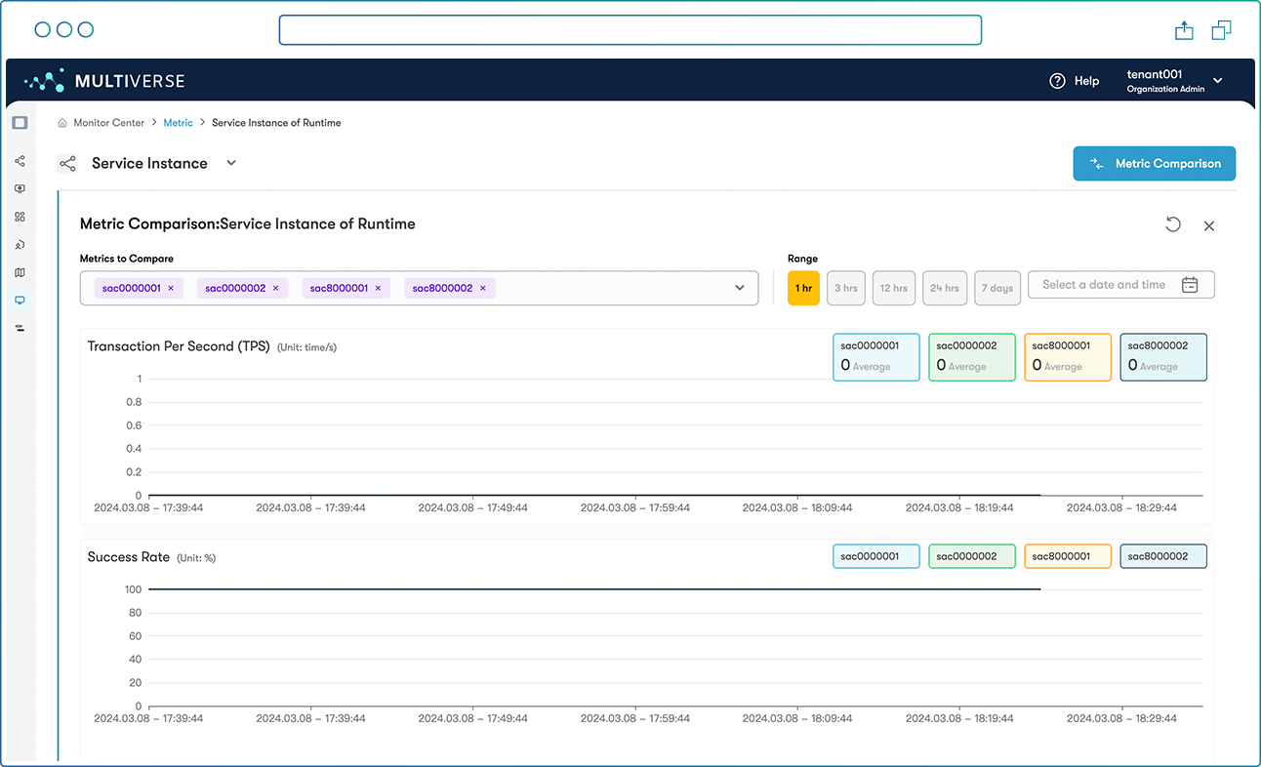Click Service Instance of Runtime breadcrumb
The height and width of the screenshot is (767, 1261).
(276, 123)
